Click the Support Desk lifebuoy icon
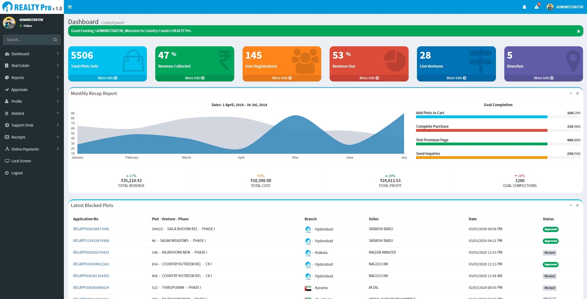This screenshot has width=587, height=299. tap(7, 125)
